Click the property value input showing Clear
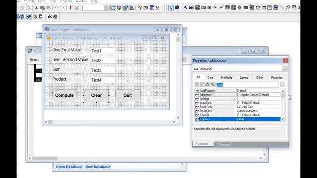The height and width of the screenshot is (178, 317). point(247,85)
